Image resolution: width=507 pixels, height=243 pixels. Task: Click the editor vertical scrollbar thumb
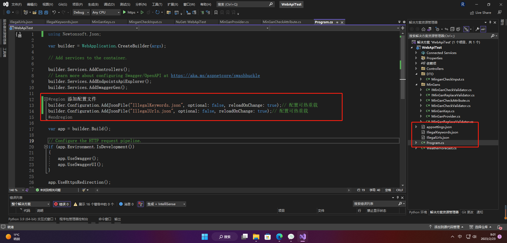403,67
